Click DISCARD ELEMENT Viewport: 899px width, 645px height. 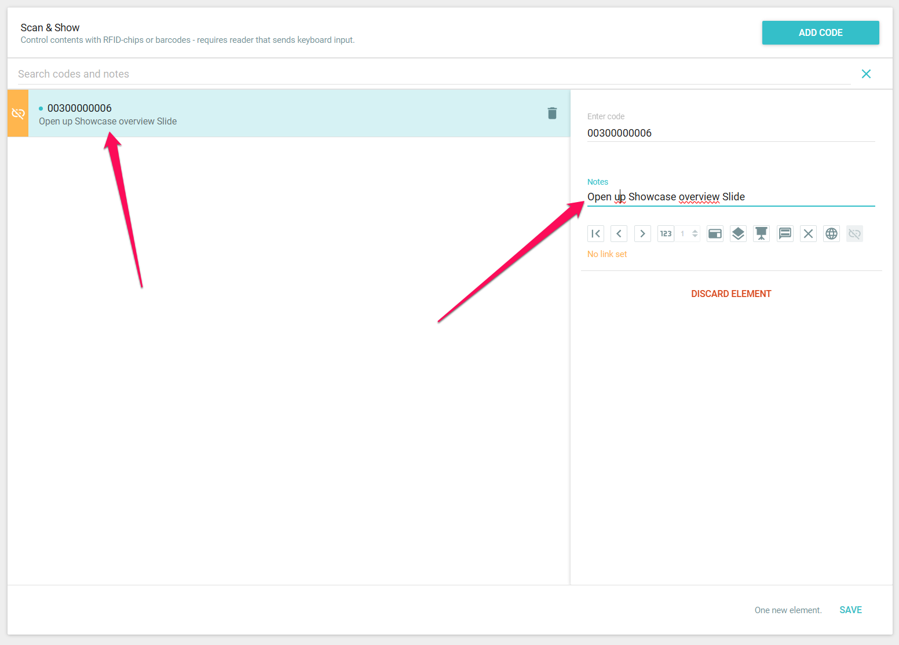pyautogui.click(x=731, y=294)
